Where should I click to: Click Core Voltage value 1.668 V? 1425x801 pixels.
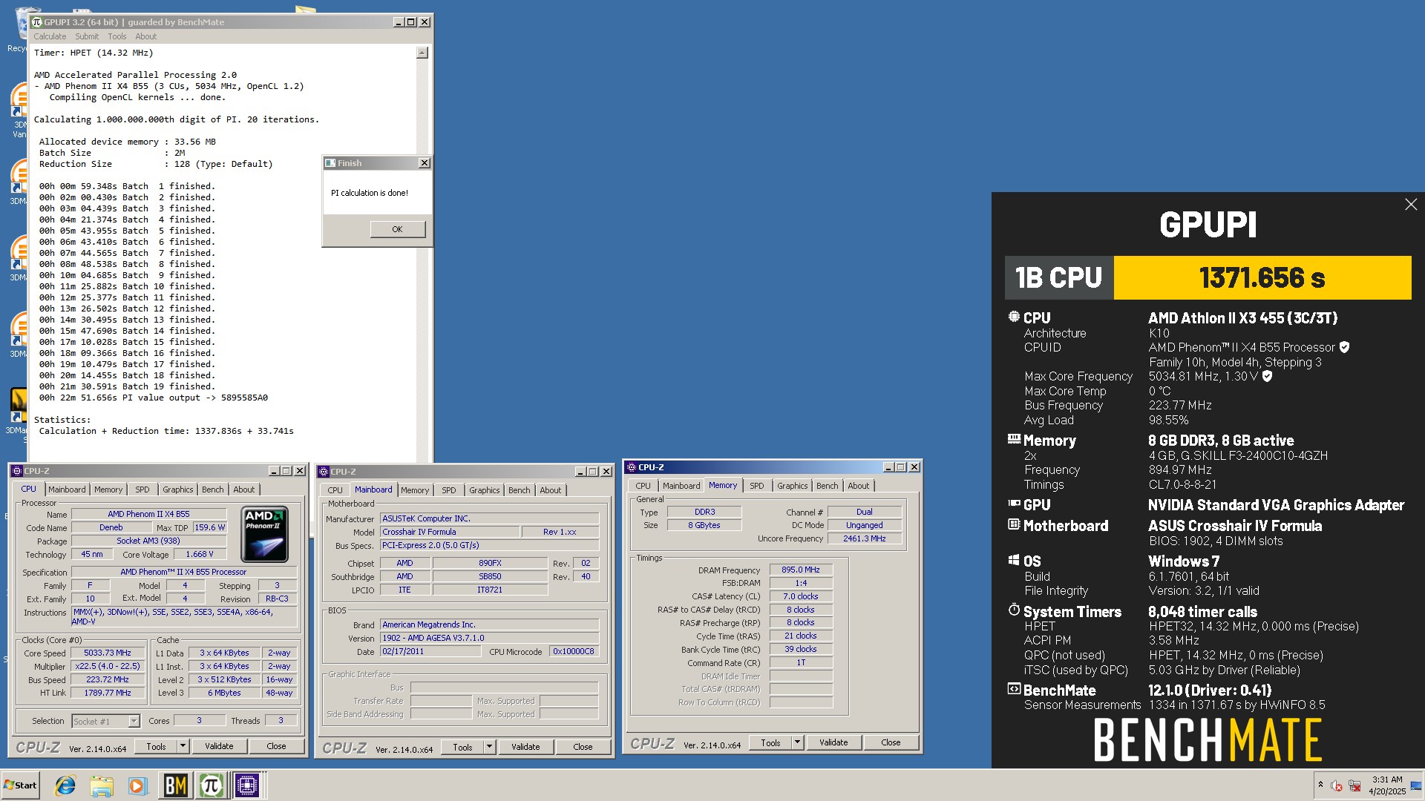(200, 554)
